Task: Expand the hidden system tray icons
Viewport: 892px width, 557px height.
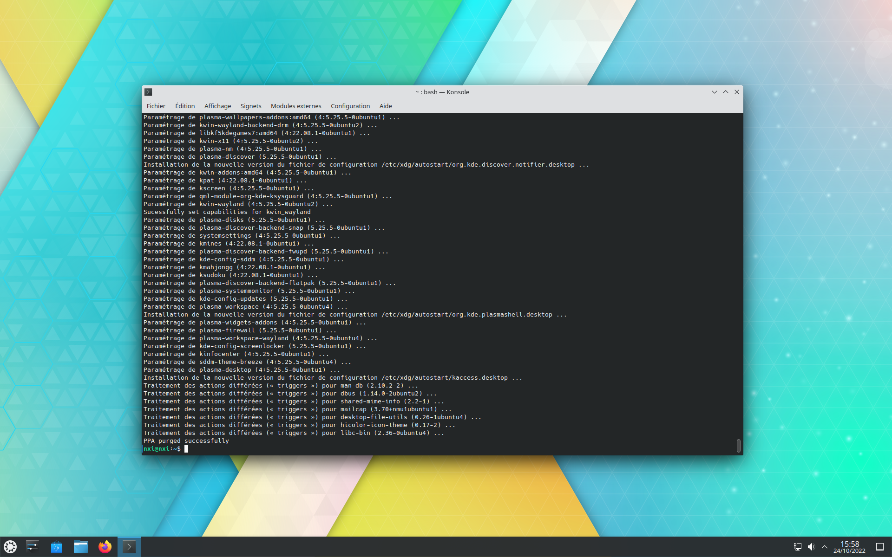Action: coord(825,547)
